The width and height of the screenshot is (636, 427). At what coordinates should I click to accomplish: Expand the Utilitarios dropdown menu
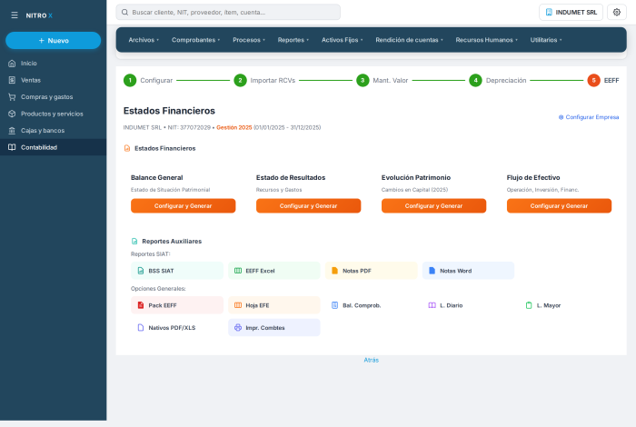tap(546, 40)
